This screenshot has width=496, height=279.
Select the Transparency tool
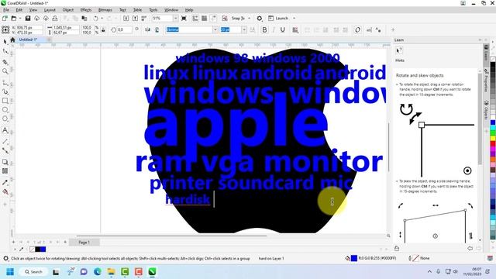point(5,170)
